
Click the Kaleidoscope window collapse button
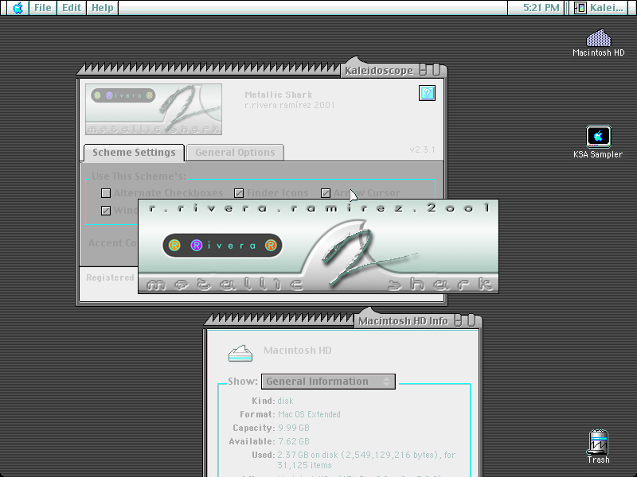[423, 70]
